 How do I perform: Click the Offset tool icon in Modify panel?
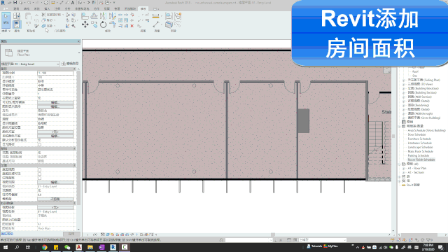tap(94, 15)
